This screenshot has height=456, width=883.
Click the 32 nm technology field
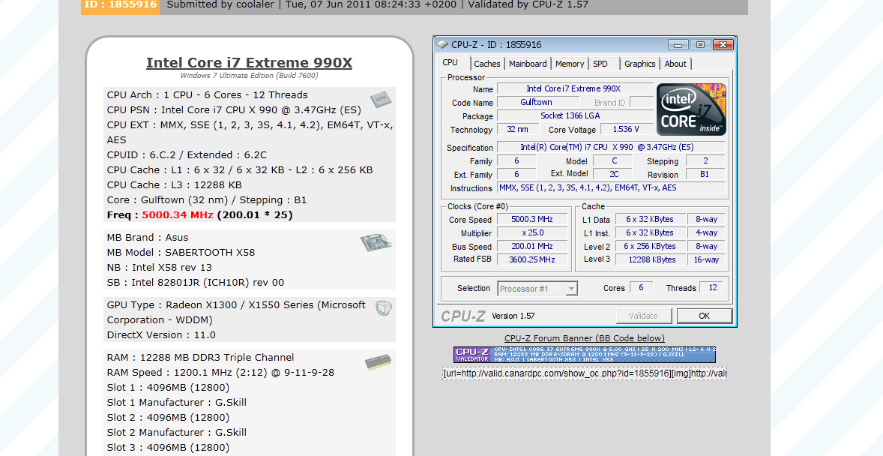(x=517, y=129)
